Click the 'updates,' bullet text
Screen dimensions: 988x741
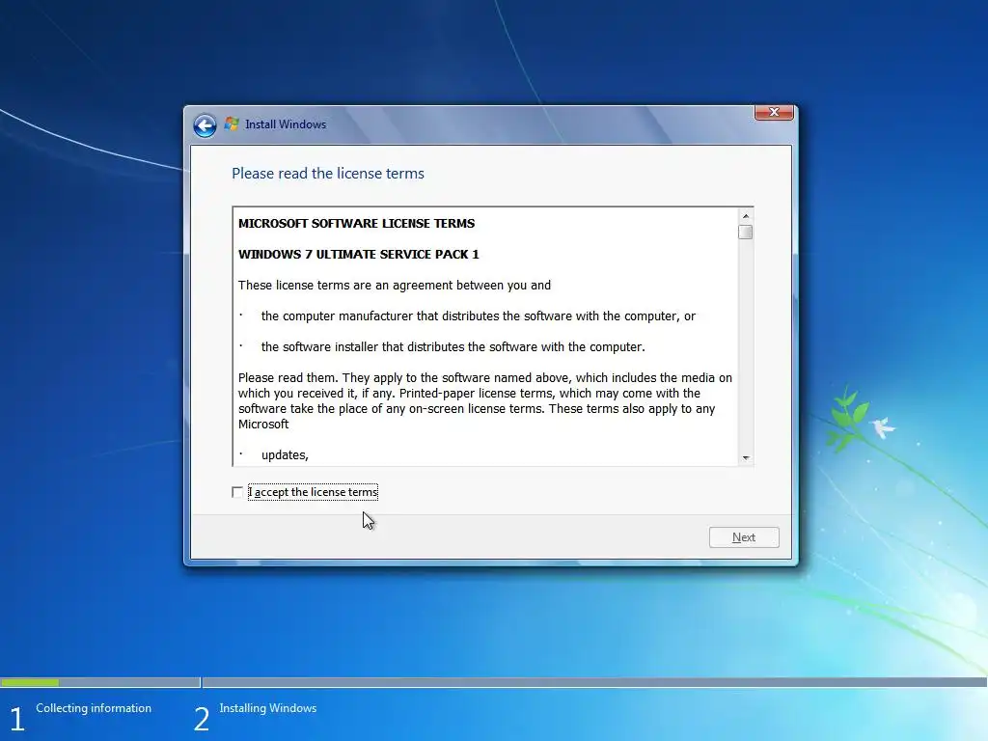(285, 455)
